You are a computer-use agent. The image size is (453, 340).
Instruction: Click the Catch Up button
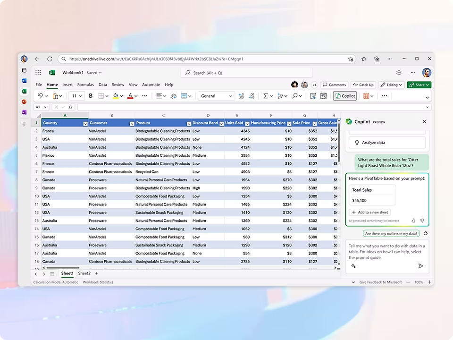coord(363,85)
